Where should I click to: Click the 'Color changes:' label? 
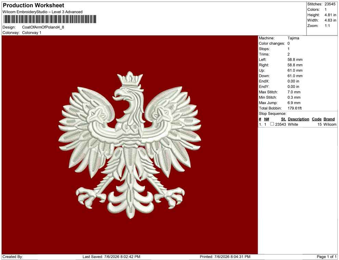click(x=272, y=44)
